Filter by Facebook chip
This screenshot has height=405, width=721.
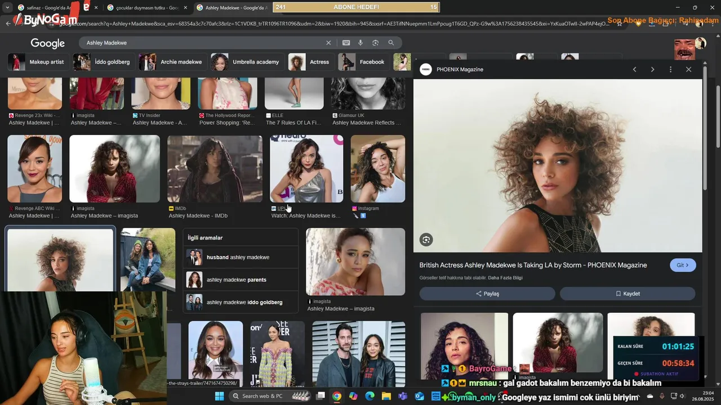pyautogui.click(x=364, y=62)
